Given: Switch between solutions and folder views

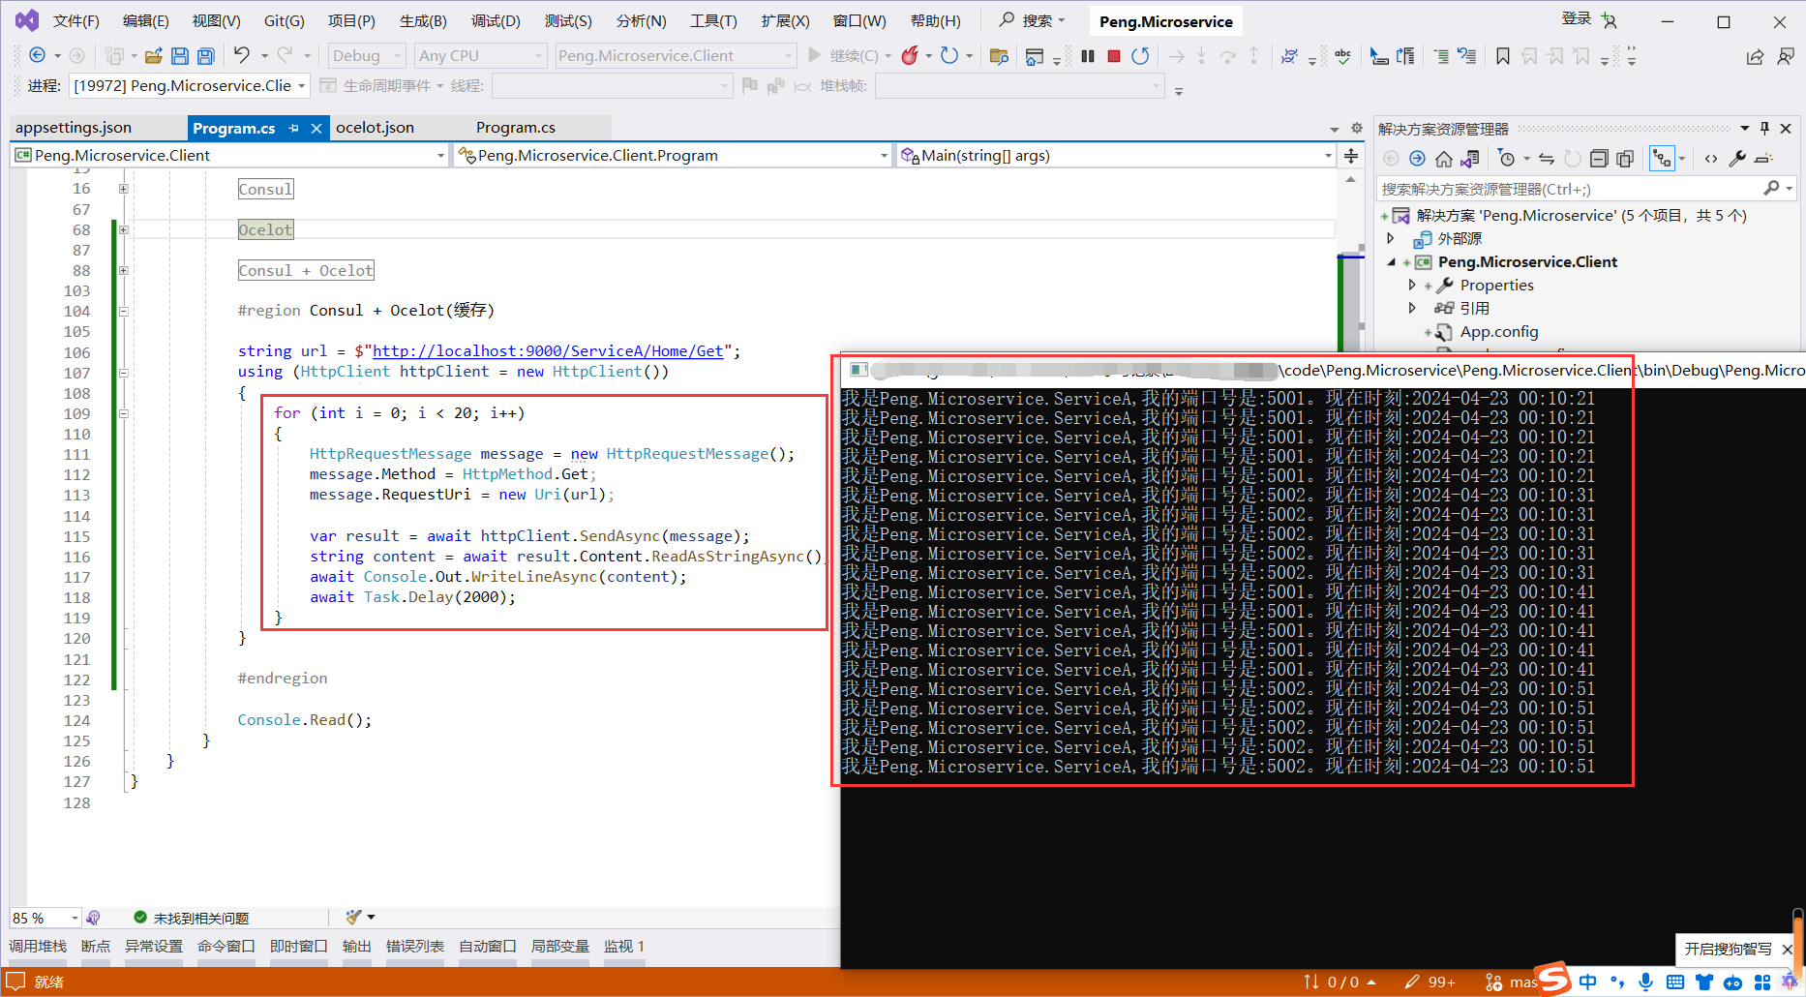Looking at the screenshot, I should click(1469, 159).
